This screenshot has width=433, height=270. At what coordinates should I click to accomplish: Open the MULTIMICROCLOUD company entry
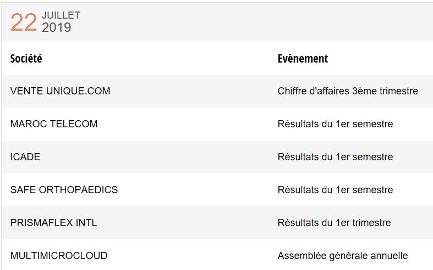tap(59, 256)
